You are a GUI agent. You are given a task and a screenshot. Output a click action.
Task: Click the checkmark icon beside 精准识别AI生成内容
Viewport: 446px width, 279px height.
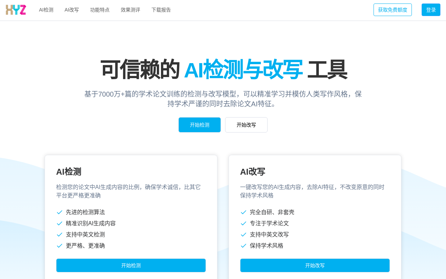[60, 224]
